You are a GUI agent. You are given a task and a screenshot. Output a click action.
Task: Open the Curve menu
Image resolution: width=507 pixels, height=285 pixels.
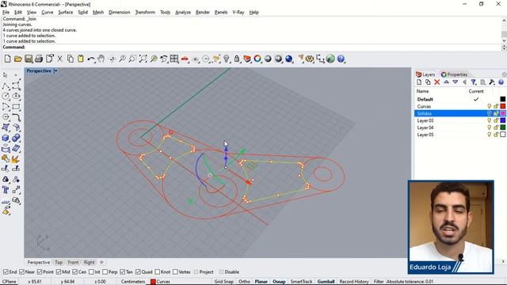[48, 13]
